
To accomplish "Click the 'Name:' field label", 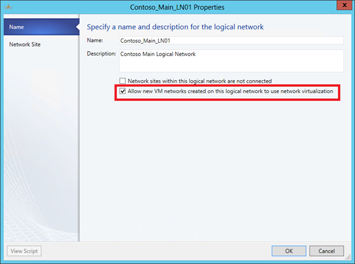I will (x=95, y=41).
